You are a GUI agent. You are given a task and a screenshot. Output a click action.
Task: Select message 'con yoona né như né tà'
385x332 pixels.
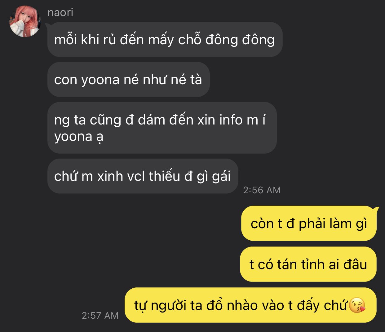click(129, 80)
